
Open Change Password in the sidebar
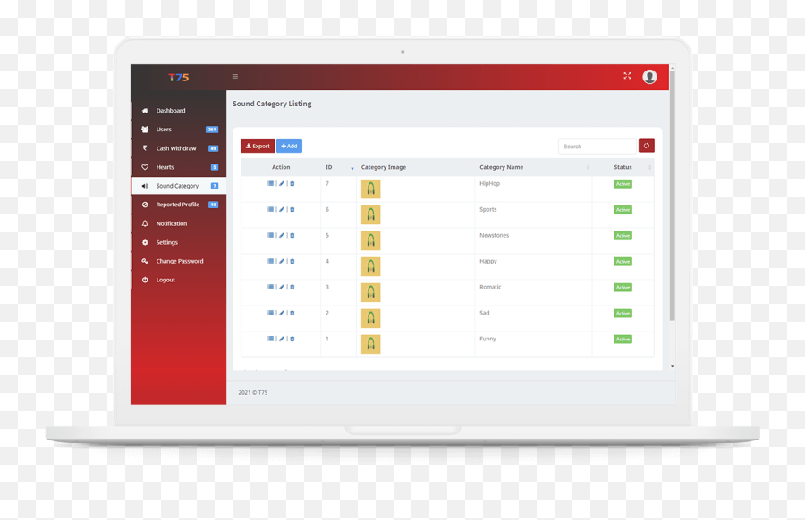179,261
